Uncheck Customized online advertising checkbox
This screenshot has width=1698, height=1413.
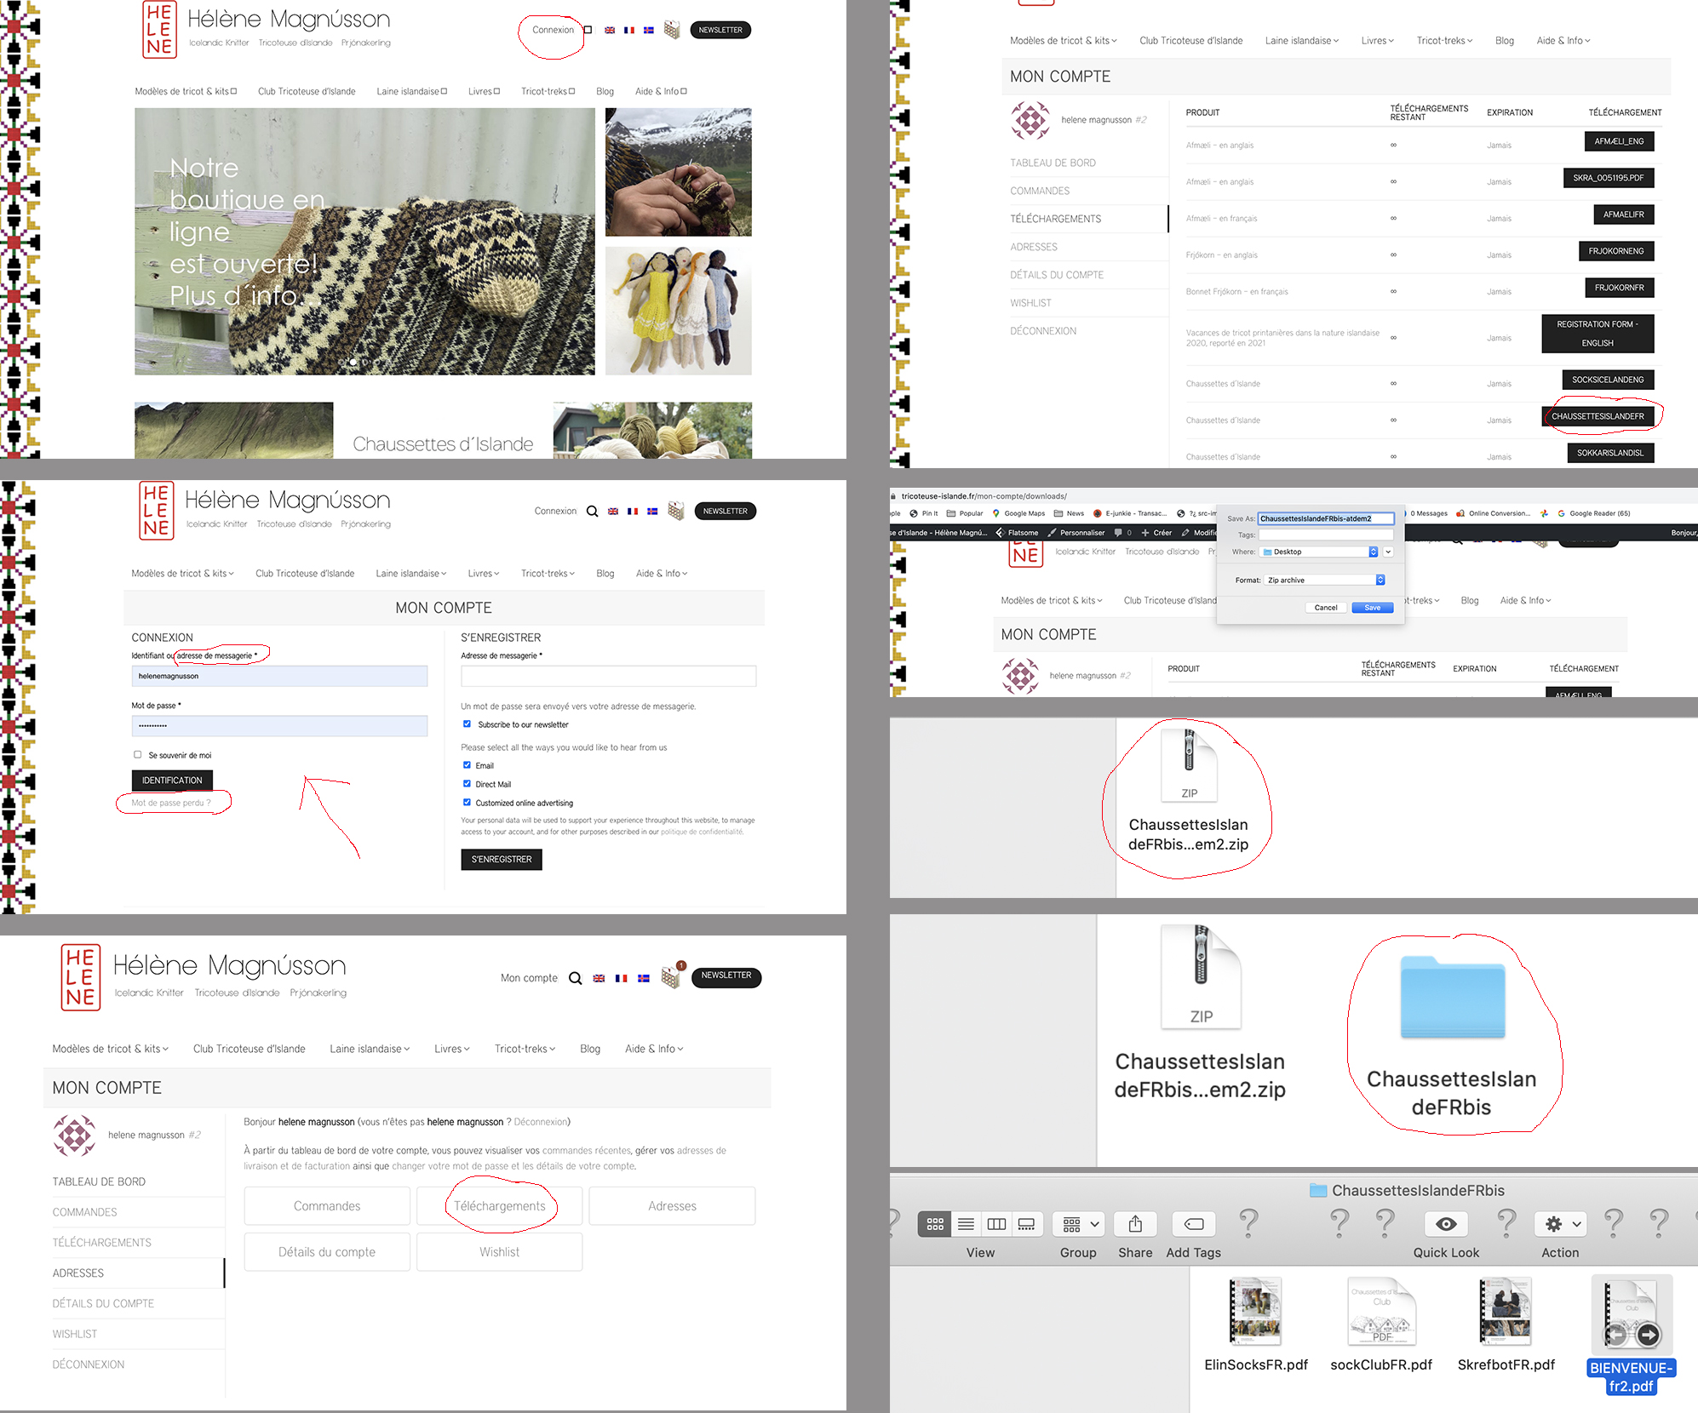pyautogui.click(x=467, y=803)
